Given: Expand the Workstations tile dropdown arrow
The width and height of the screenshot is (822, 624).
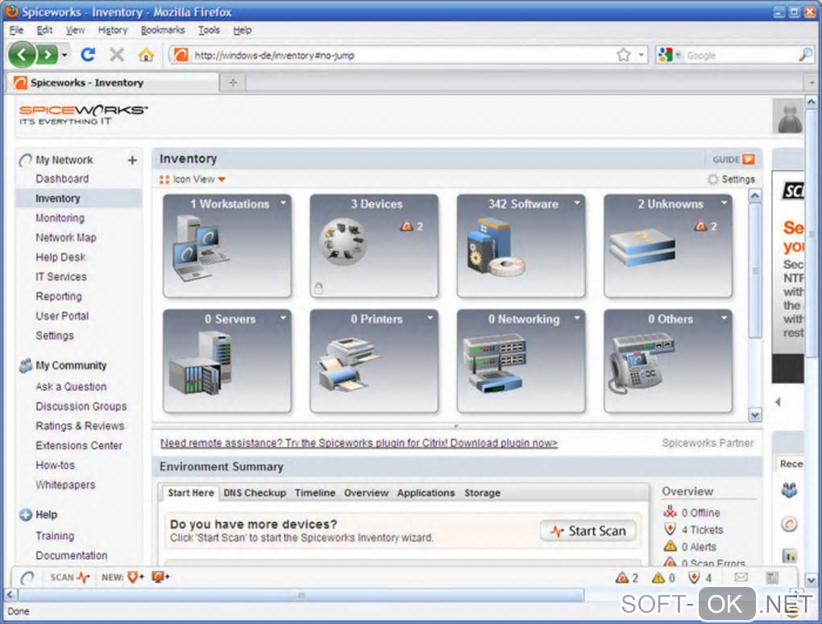Looking at the screenshot, I should (283, 203).
